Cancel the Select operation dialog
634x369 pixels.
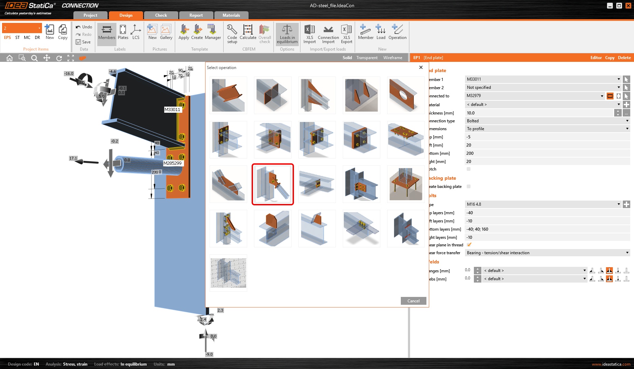(413, 301)
